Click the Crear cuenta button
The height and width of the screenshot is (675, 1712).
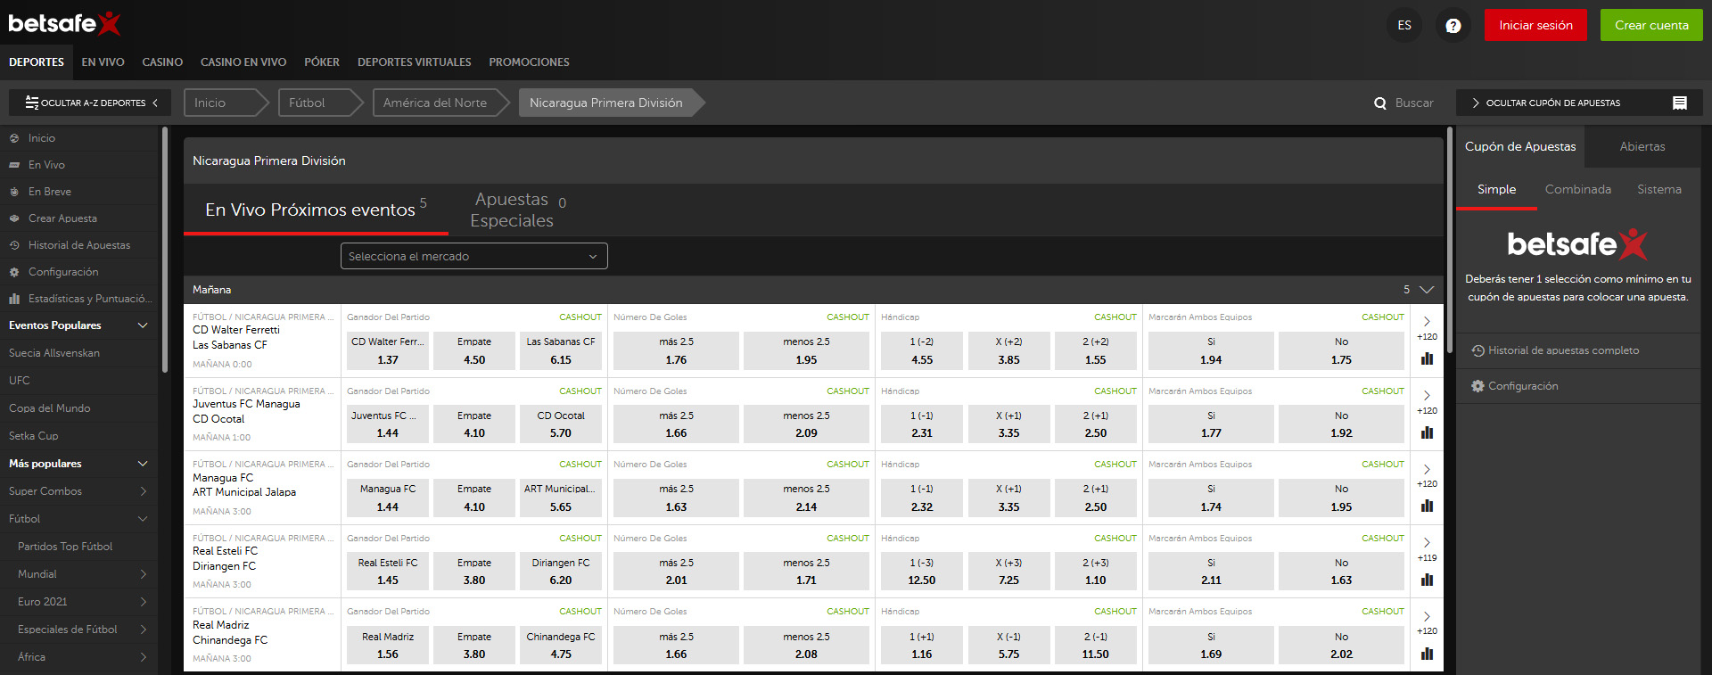1651,25
